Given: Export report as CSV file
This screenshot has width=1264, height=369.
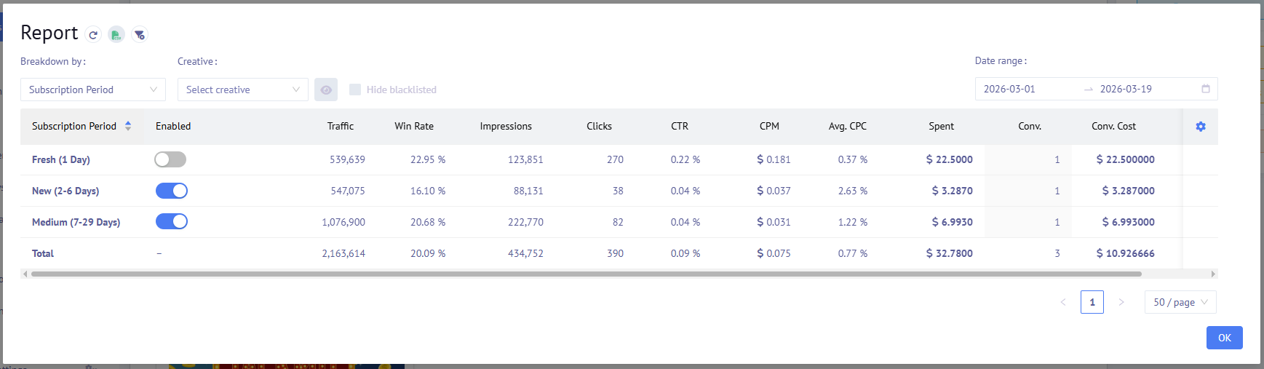Looking at the screenshot, I should tap(116, 34).
